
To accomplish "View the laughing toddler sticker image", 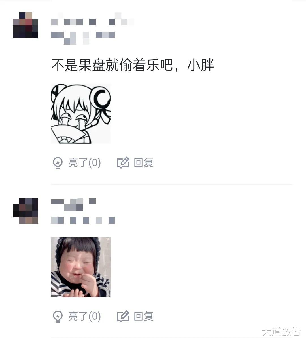I will tap(81, 267).
